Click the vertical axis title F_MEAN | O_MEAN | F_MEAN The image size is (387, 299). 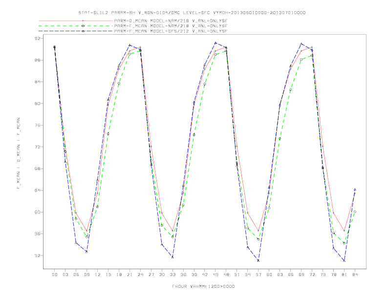click(19, 153)
